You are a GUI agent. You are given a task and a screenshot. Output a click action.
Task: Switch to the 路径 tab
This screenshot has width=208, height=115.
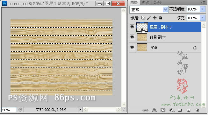(x=158, y=2)
